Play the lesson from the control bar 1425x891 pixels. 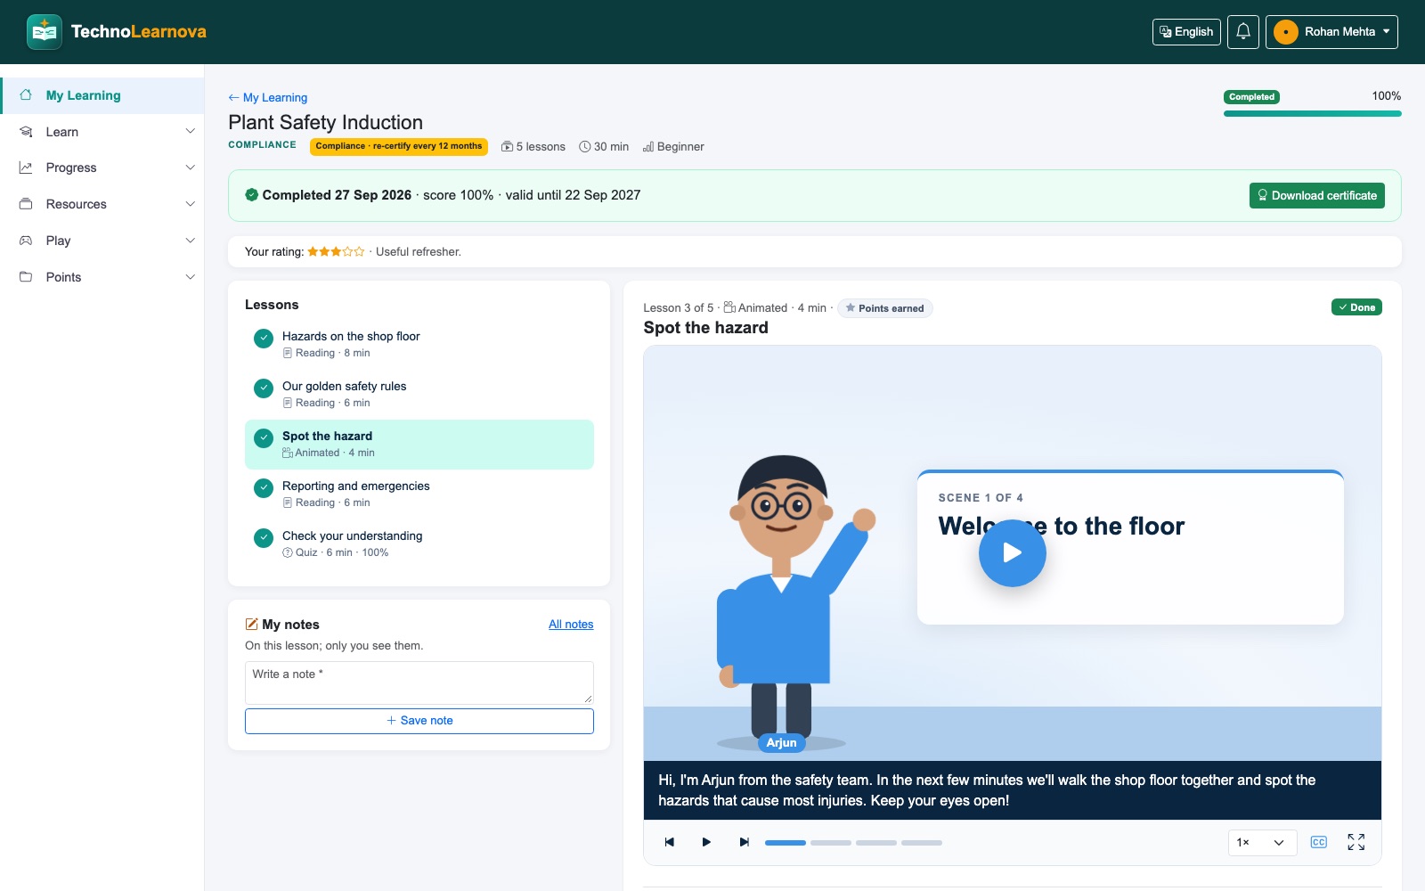pos(706,842)
